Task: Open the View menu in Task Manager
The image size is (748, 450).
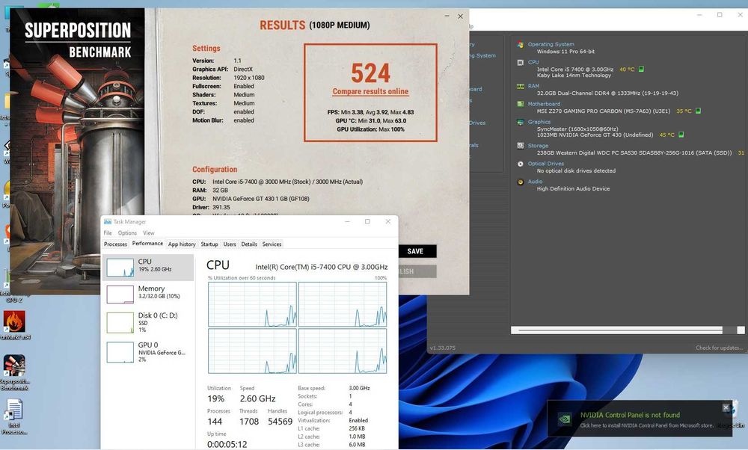Action: pyautogui.click(x=149, y=233)
